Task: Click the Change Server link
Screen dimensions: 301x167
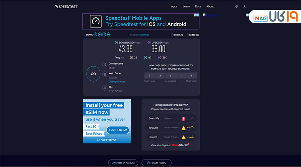Action: (117, 82)
